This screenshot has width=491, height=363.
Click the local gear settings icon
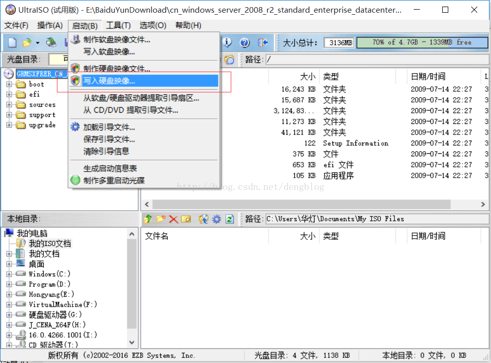(217, 219)
